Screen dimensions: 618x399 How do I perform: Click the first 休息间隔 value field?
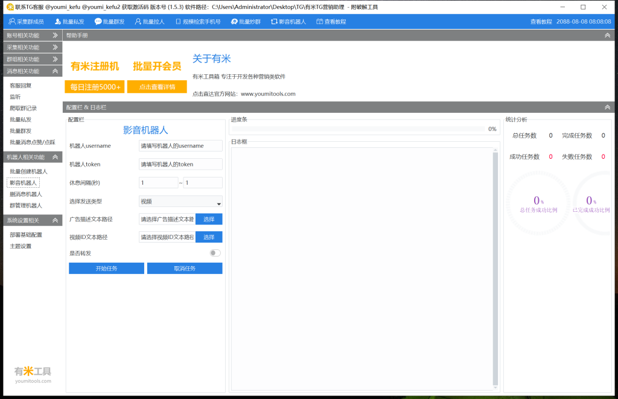coord(159,183)
